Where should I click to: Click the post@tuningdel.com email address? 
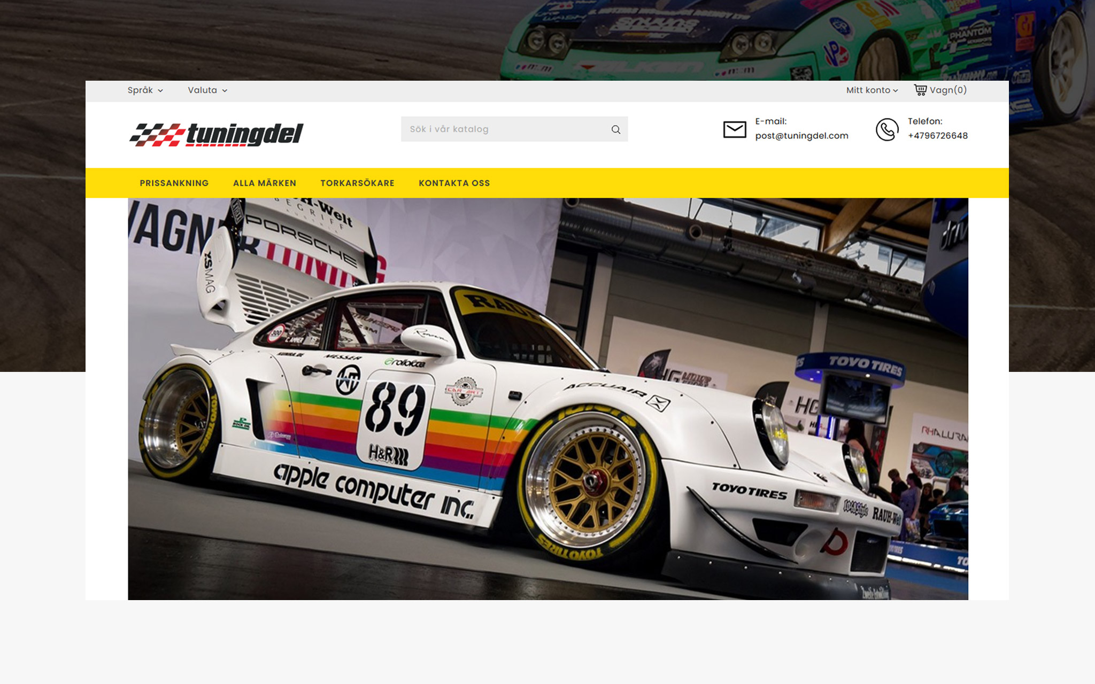tap(801, 136)
